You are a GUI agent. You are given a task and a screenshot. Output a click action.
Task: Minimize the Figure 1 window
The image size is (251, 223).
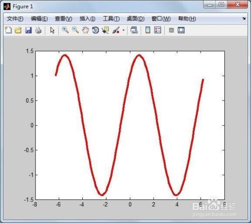click(209, 5)
